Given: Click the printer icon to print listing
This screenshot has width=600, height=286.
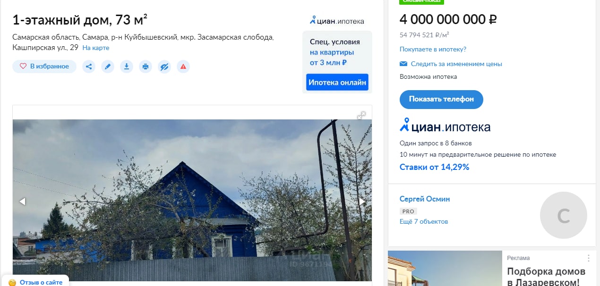Looking at the screenshot, I should [146, 67].
